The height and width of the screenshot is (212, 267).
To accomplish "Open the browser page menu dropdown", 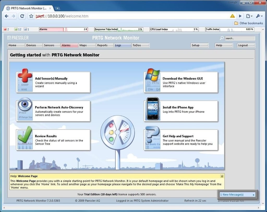I will [249, 16].
